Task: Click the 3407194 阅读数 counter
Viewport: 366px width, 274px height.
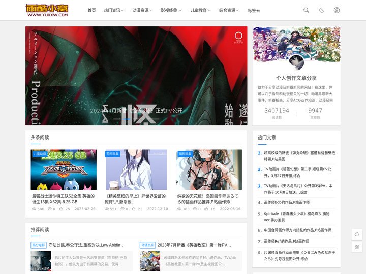Action: pyautogui.click(x=277, y=113)
